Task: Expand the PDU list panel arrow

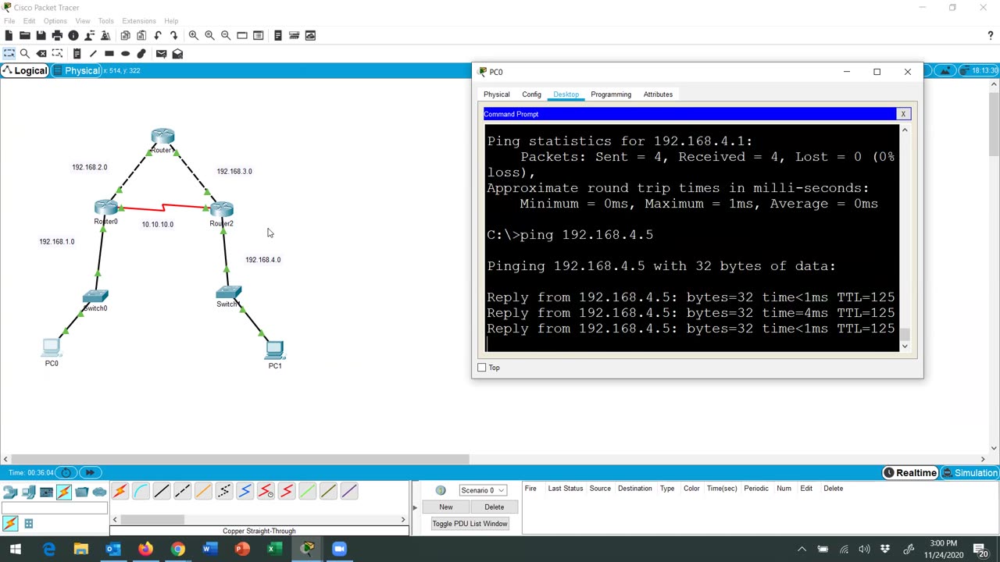Action: pyautogui.click(x=415, y=507)
